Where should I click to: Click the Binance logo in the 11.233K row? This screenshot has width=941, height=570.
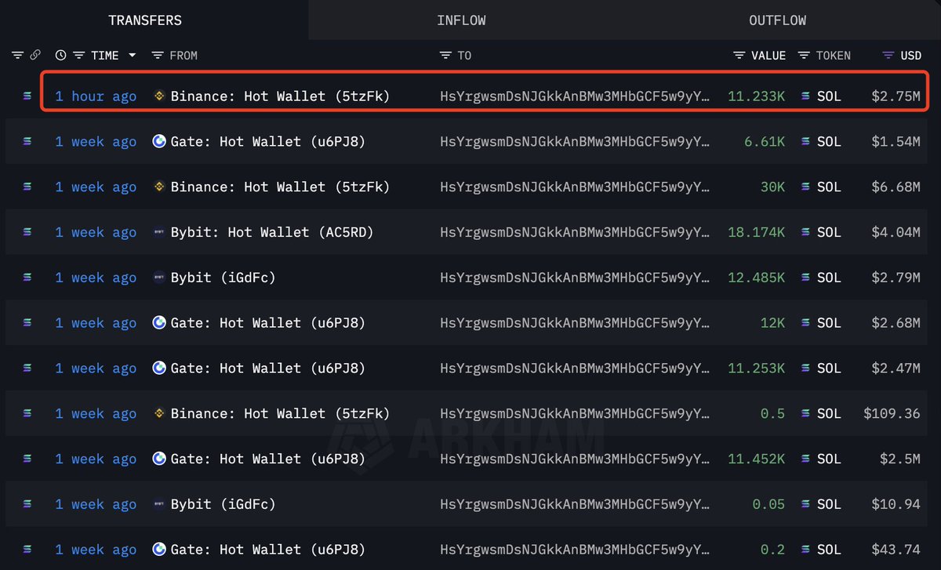[x=159, y=96]
